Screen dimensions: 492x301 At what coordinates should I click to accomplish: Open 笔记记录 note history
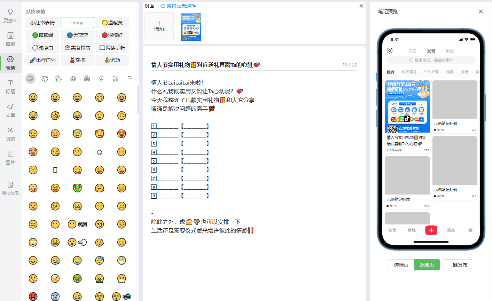point(10,188)
